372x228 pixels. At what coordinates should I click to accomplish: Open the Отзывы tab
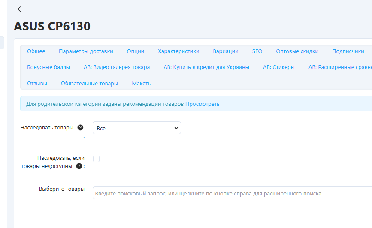click(x=37, y=84)
